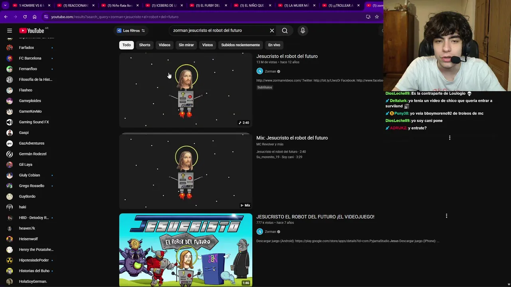
Task: Close the TROLLEAR browser tab
Action: (358, 6)
